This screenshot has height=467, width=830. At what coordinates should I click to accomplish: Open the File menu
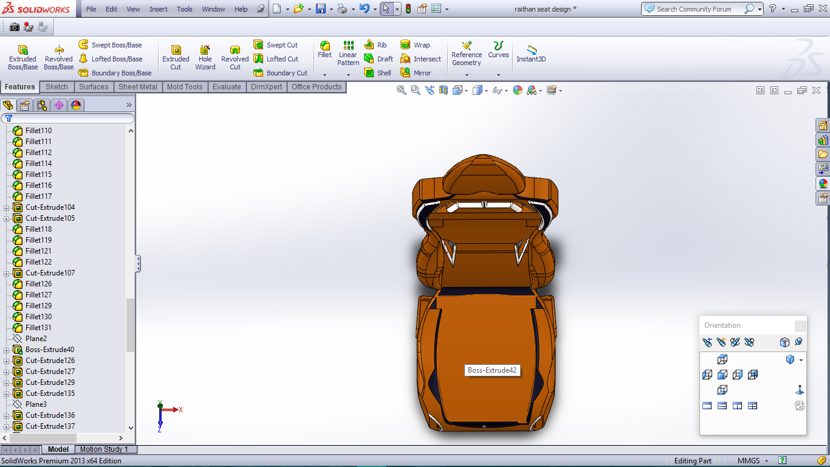pos(91,9)
